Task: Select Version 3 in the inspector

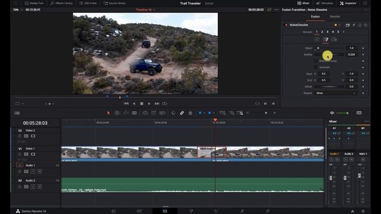Action: click(327, 32)
